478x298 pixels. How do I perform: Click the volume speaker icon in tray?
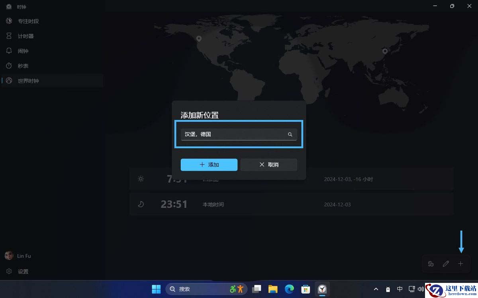(x=420, y=289)
